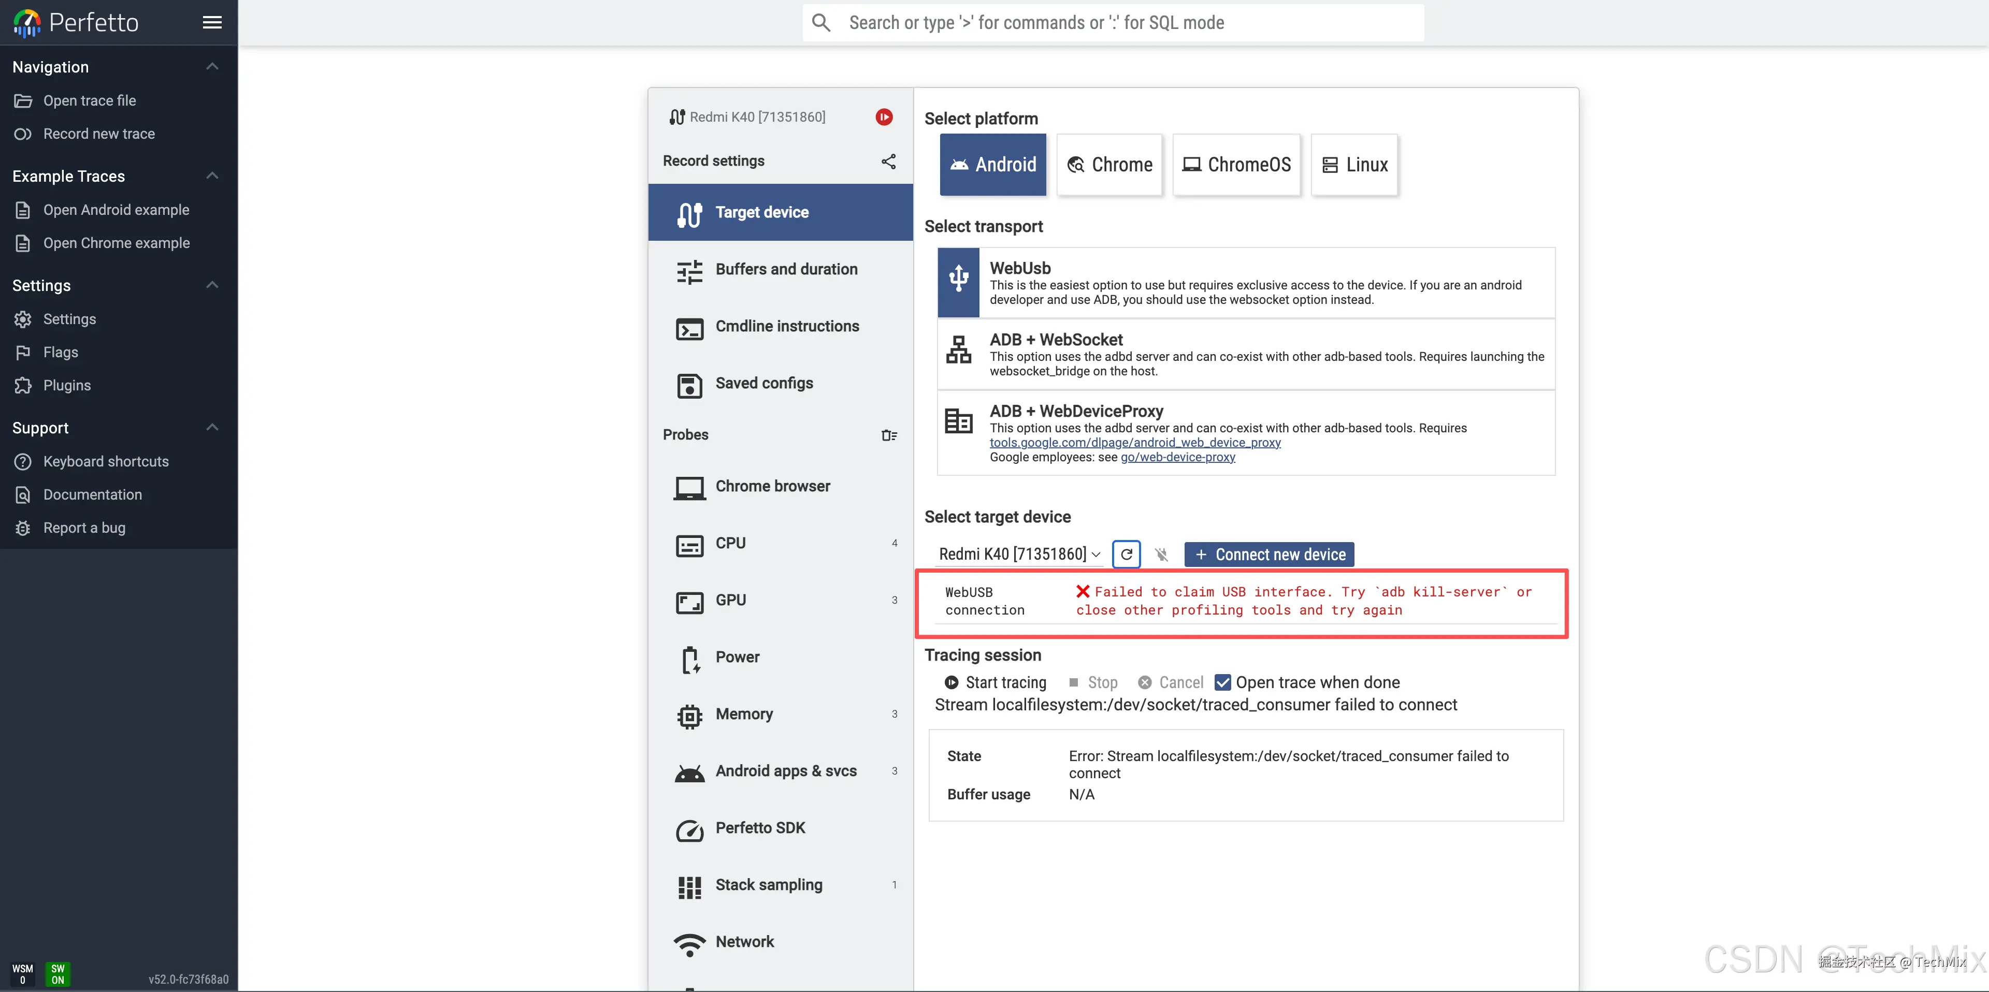Screen dimensions: 1989x992
Task: Click the disconnect device icon
Action: coord(1161,555)
